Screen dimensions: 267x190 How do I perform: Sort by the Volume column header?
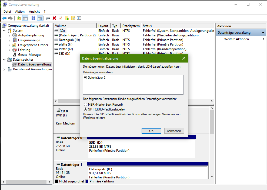click(x=75, y=26)
